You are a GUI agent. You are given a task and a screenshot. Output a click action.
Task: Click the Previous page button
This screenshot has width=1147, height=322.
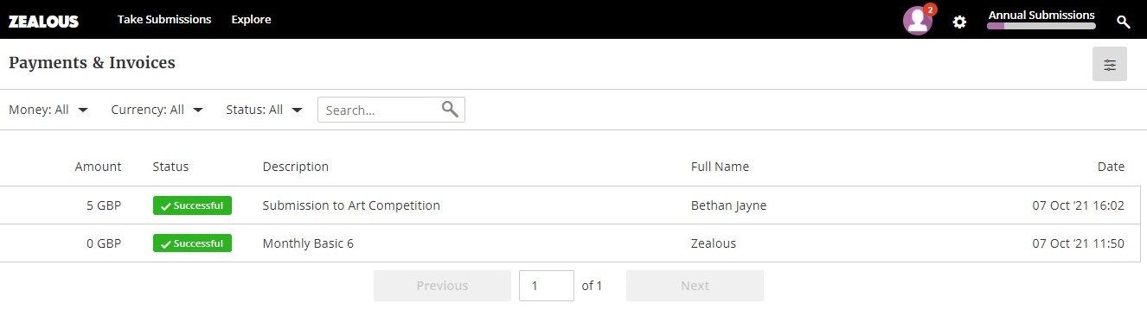(442, 286)
